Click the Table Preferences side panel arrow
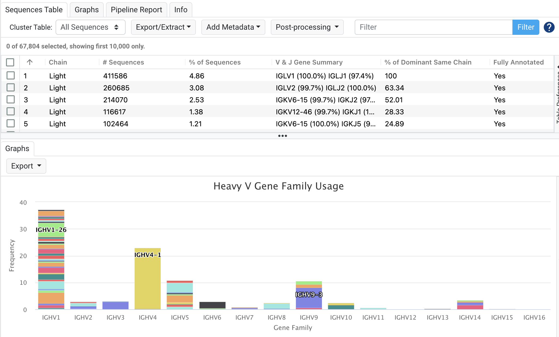 557,67
